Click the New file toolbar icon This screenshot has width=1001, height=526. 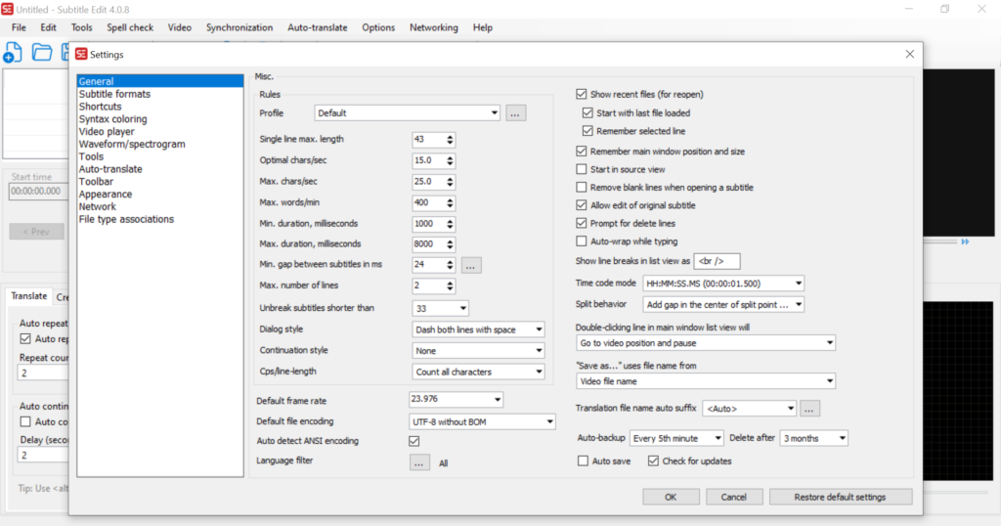pyautogui.click(x=13, y=52)
